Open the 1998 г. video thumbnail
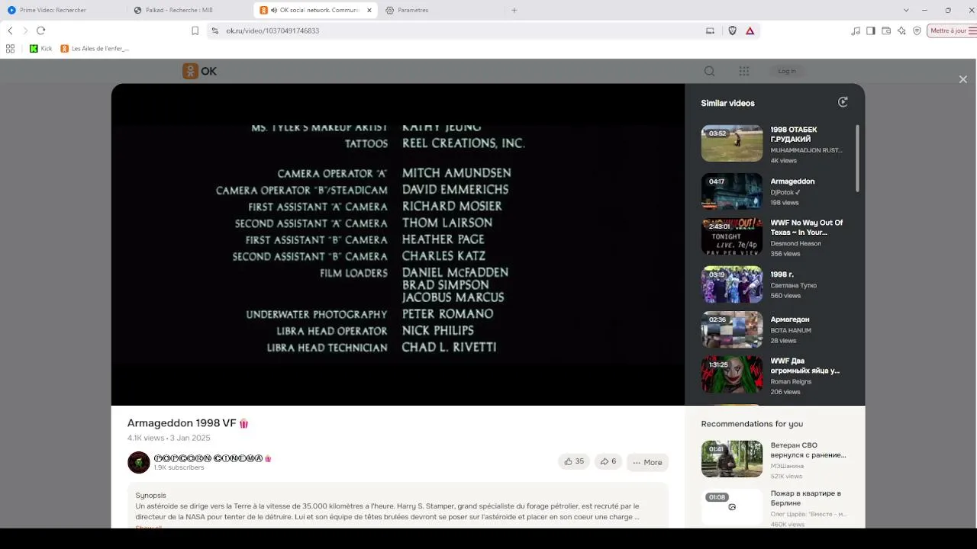 click(x=732, y=284)
